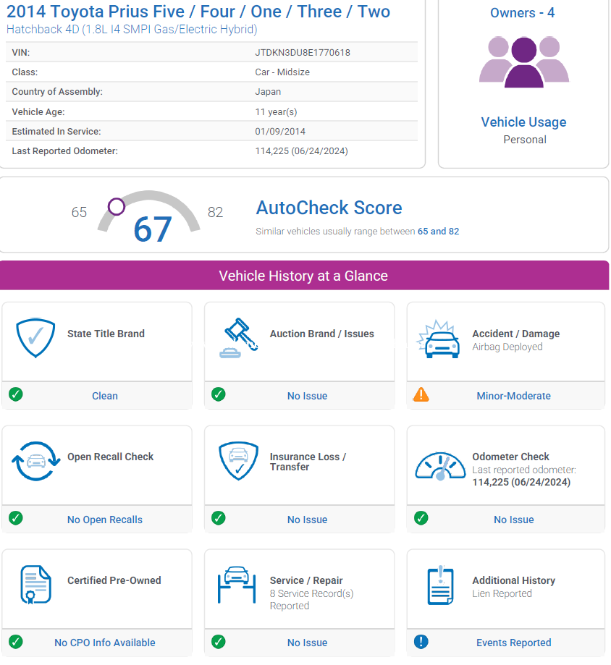Click the Certified Pre-Owned certificate icon
Image resolution: width=611 pixels, height=665 pixels.
[x=35, y=585]
